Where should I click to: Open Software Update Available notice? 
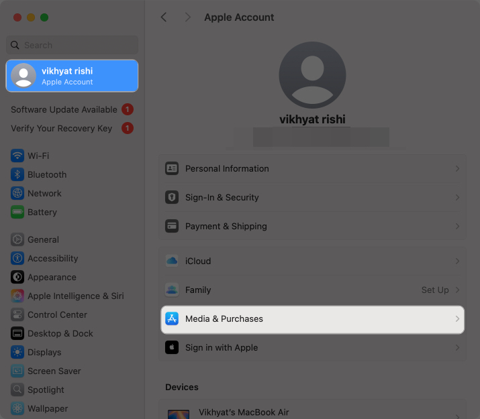72,109
